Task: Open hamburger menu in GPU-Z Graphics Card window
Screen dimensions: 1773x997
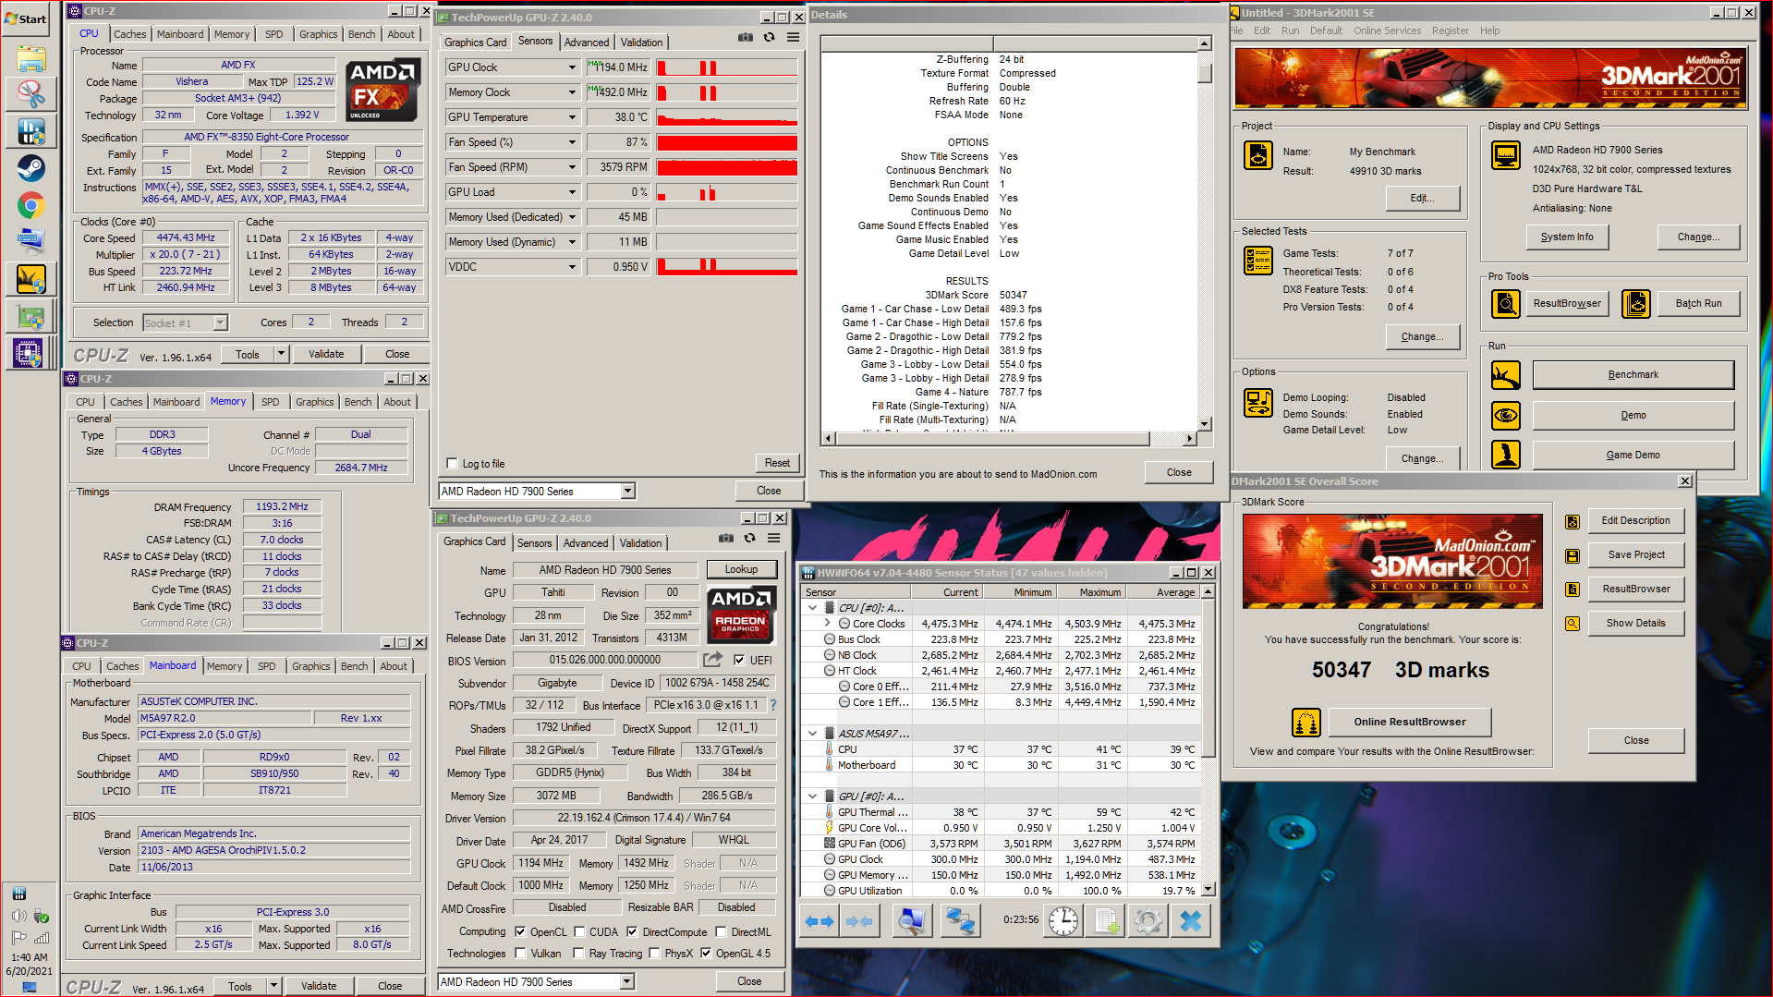Action: [x=773, y=539]
